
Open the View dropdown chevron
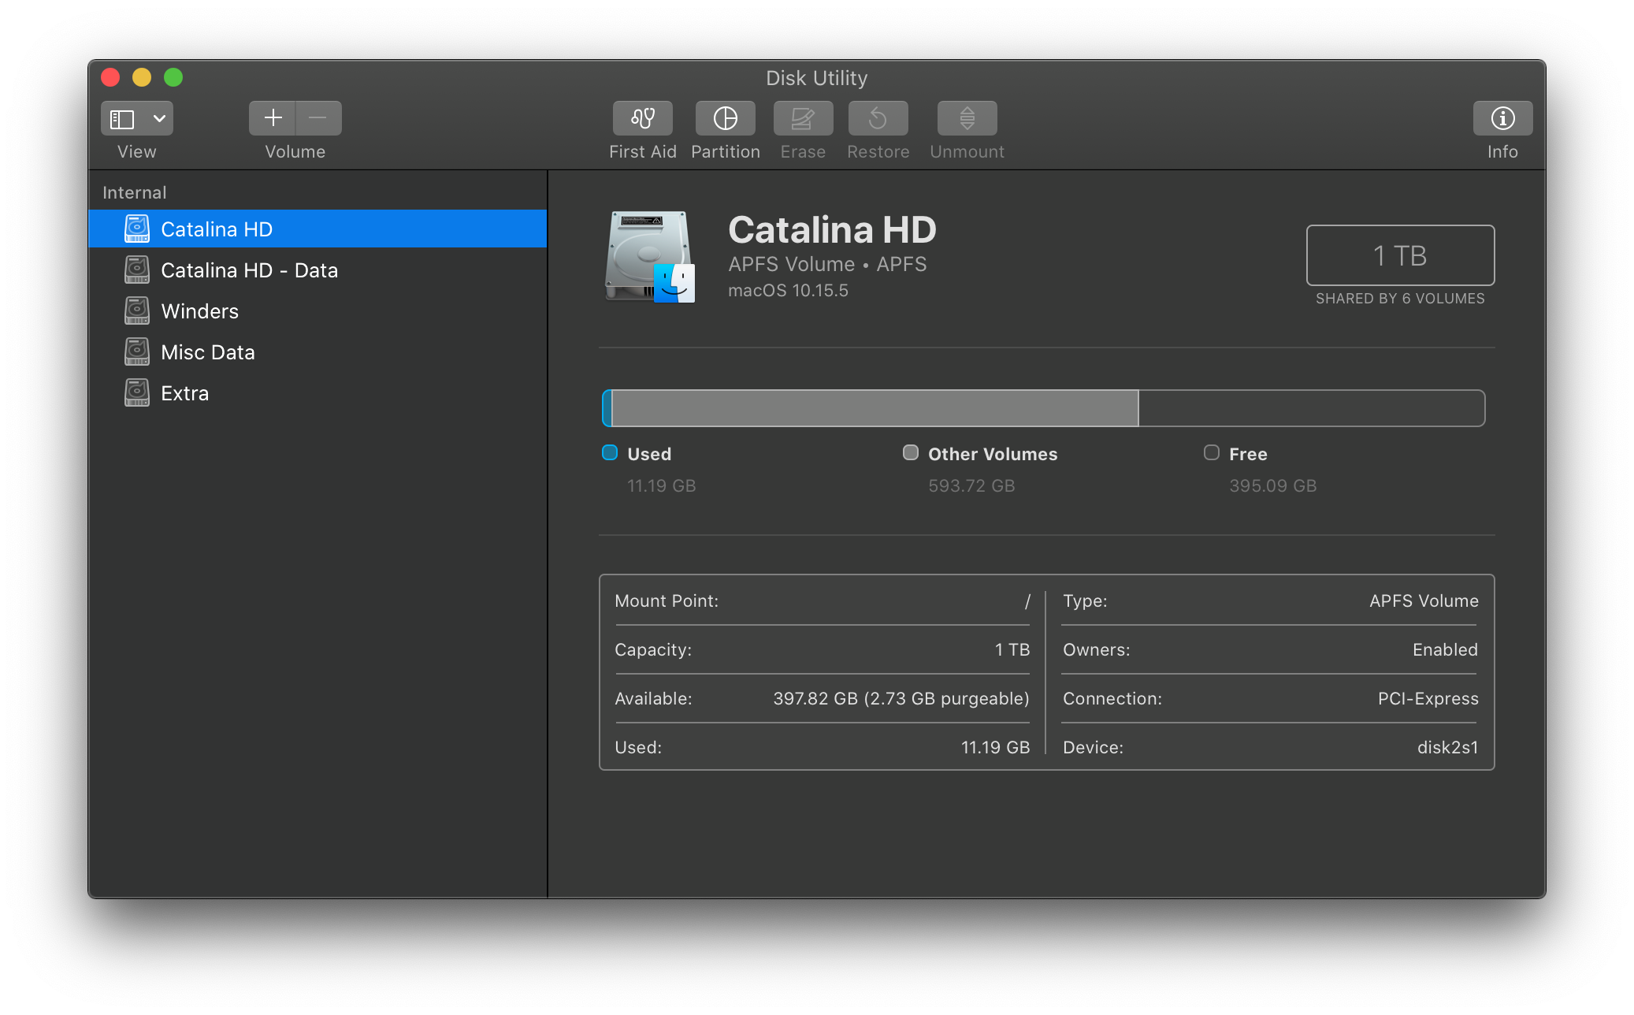(159, 118)
